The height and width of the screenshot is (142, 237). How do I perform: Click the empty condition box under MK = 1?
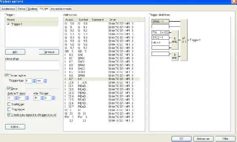pyautogui.click(x=160, y=48)
